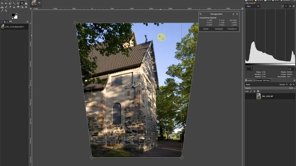Click Transform in the Perspective dialog
Image resolution: width=296 pixels, height=166 pixels.
coord(232,29)
